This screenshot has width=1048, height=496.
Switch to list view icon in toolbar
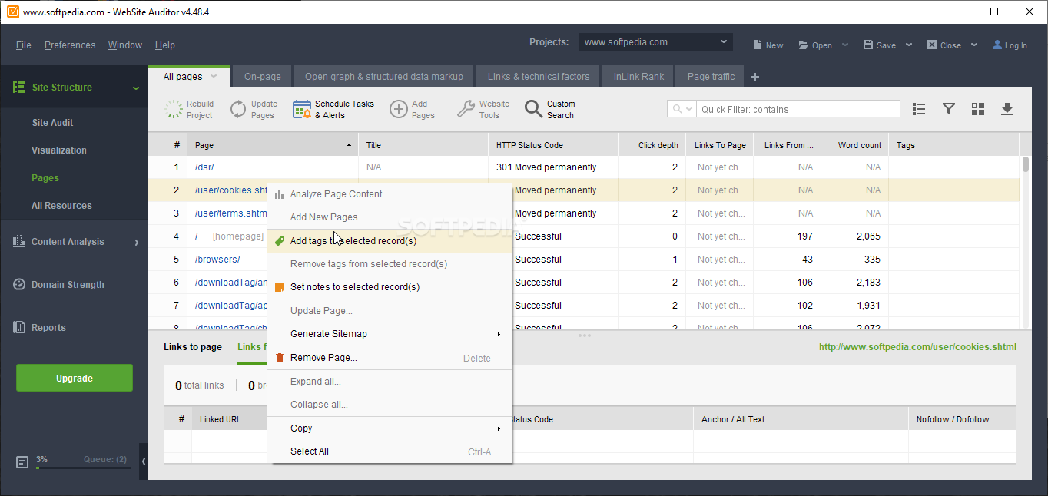[x=919, y=109]
